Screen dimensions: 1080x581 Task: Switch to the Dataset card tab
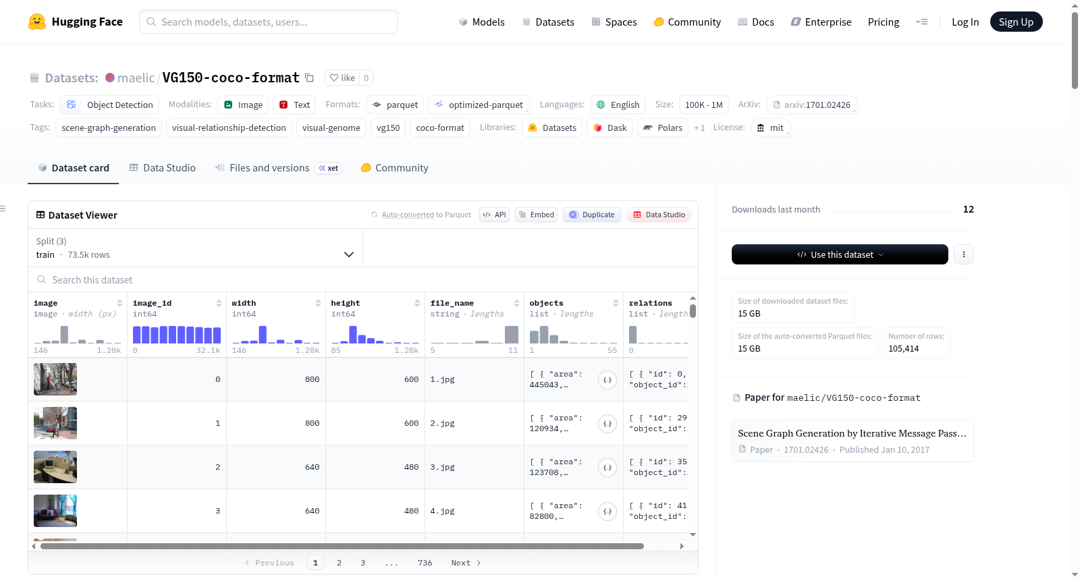[73, 168]
